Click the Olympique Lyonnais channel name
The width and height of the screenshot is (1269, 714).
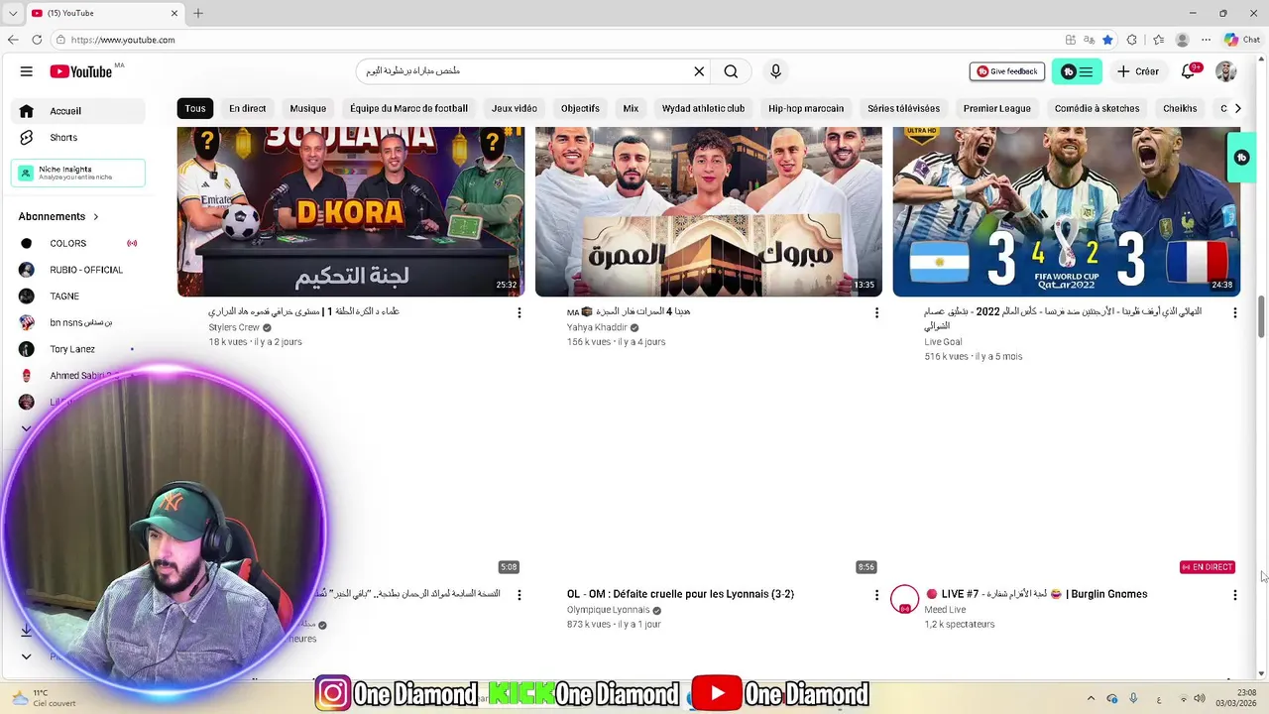(x=608, y=610)
